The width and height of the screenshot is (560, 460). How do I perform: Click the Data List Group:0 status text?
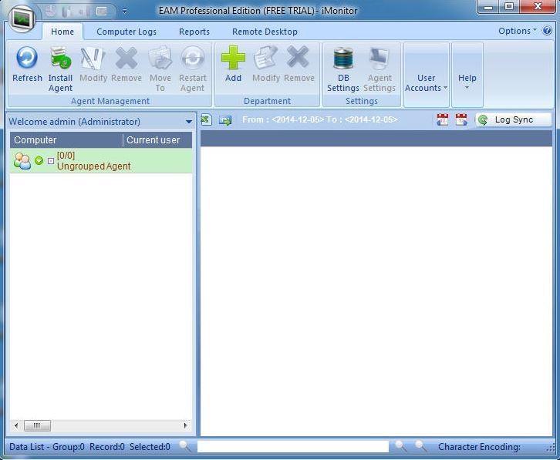(47, 447)
